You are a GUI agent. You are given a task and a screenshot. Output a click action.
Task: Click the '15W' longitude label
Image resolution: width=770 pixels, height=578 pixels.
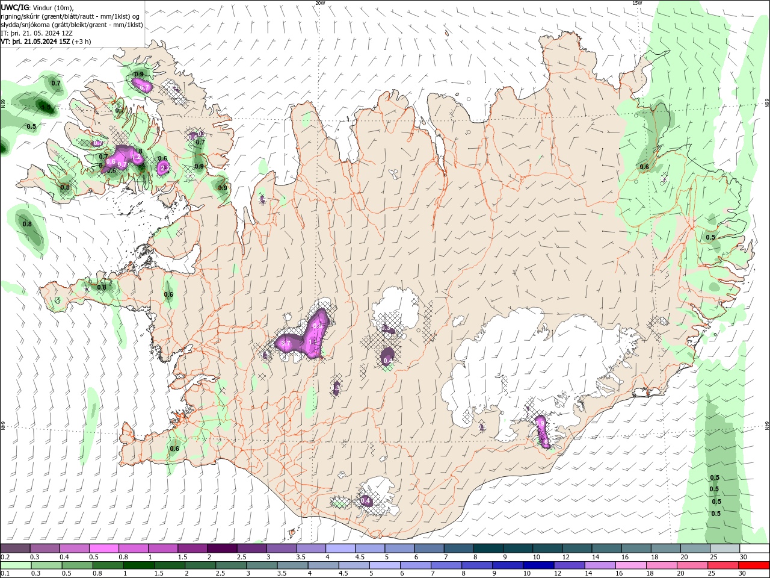637,3
